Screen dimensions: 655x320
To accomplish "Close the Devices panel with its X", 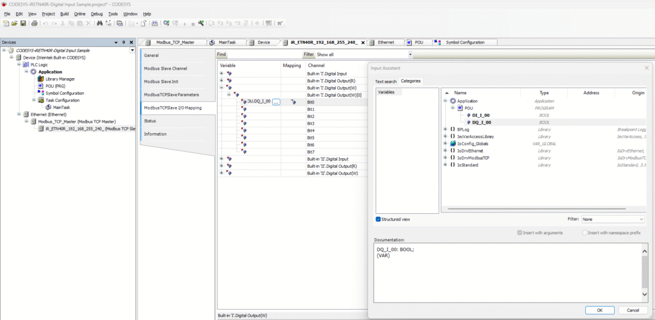I will [130, 43].
